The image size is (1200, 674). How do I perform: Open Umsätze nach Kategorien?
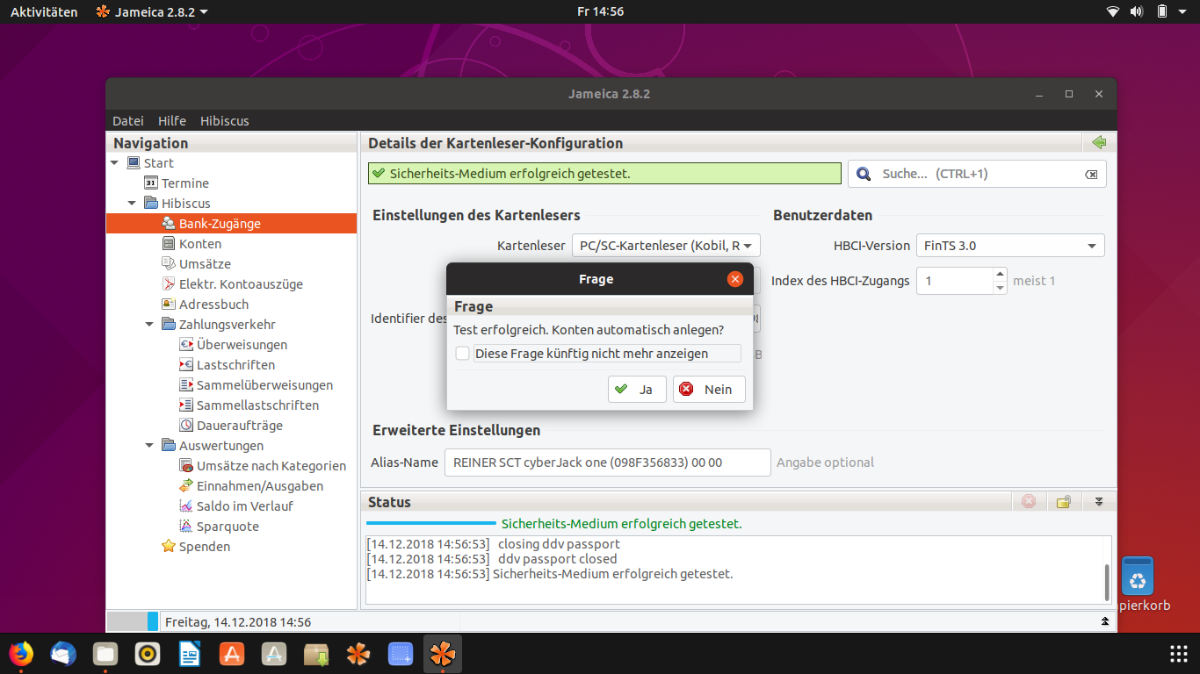263,466
